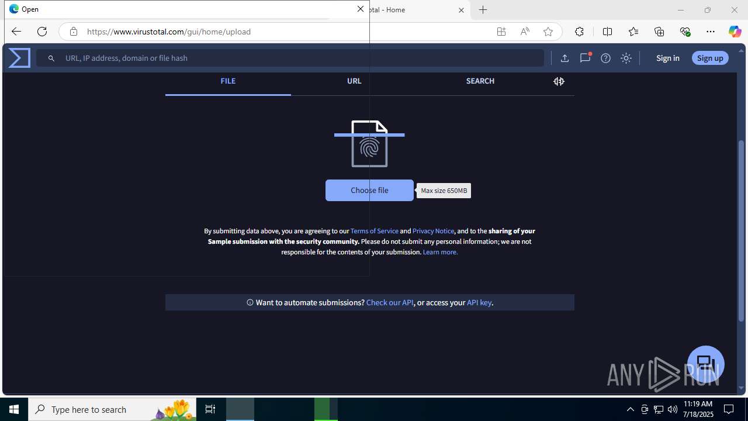Open Browser essentials heart icon
This screenshot has width=748, height=421.
[685, 32]
